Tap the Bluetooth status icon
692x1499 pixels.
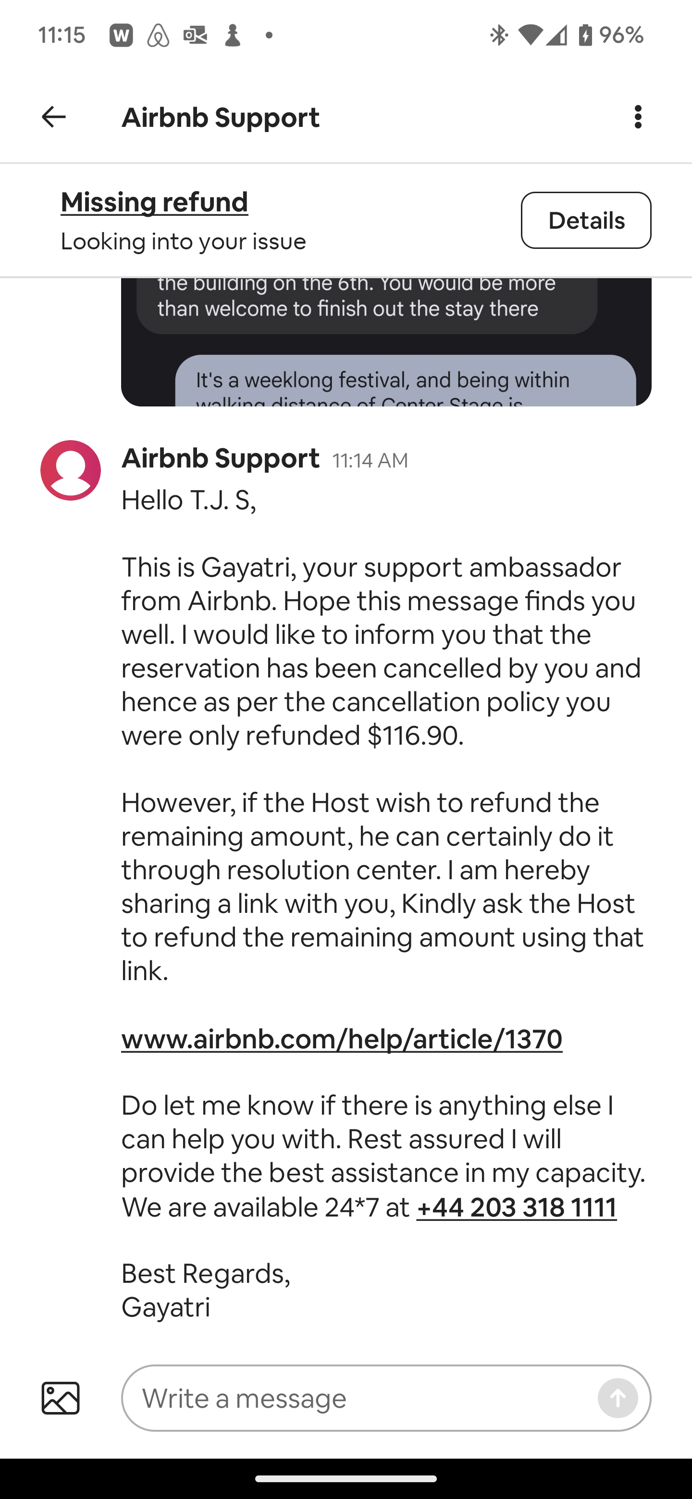498,36
